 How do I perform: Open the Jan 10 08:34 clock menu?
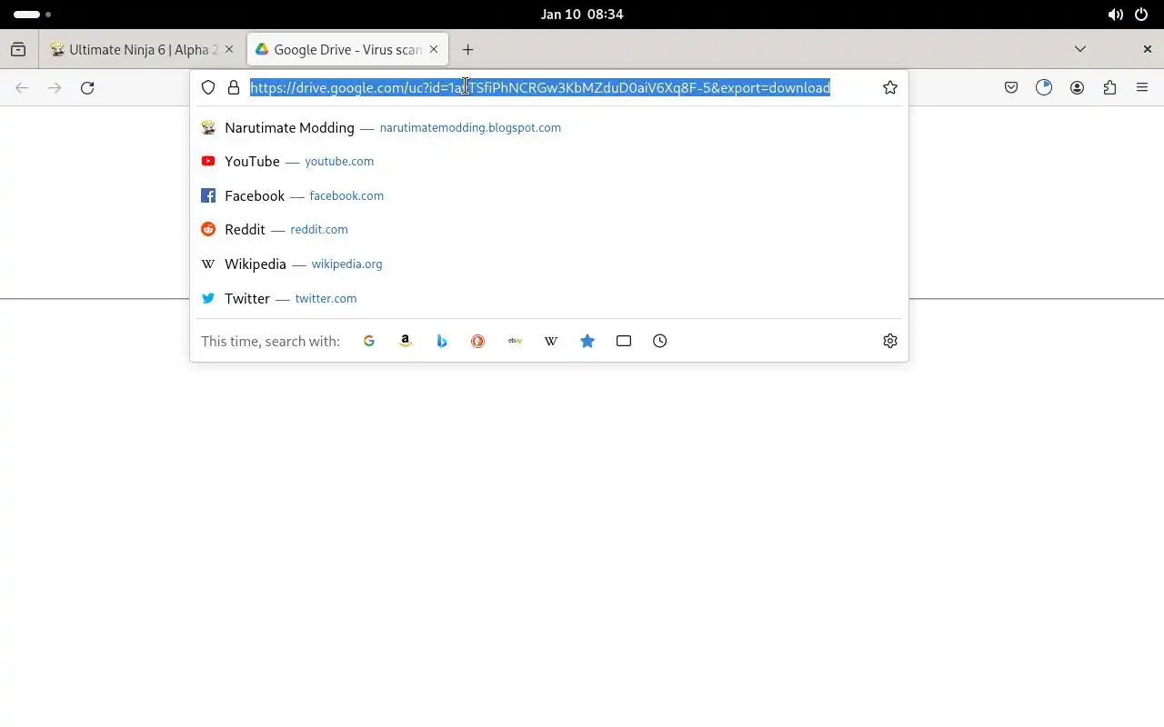click(x=582, y=15)
